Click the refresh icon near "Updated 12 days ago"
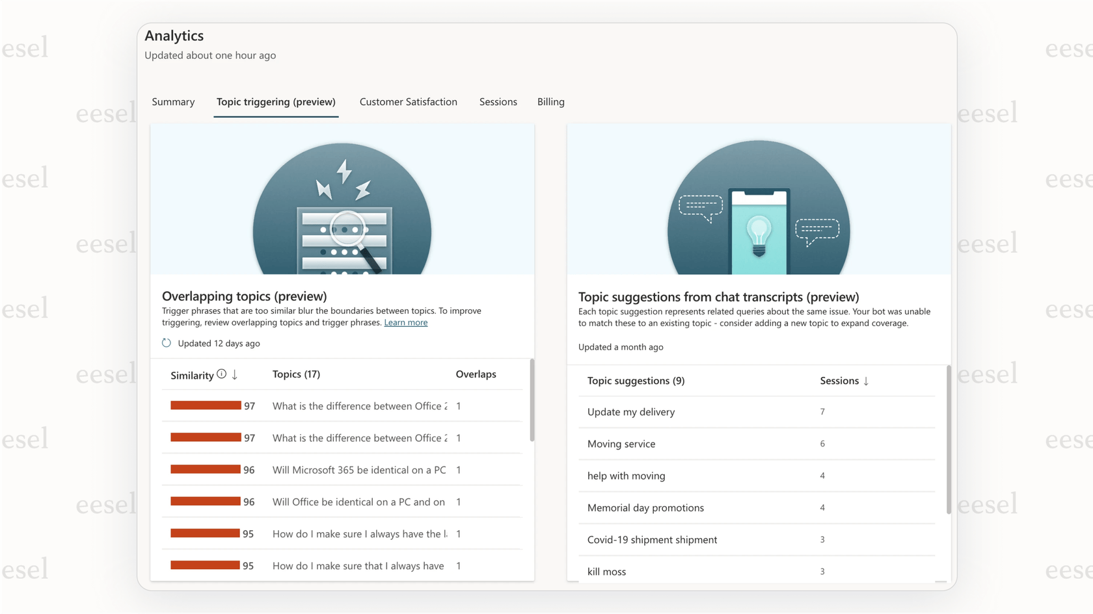The height and width of the screenshot is (614, 1093). click(167, 342)
